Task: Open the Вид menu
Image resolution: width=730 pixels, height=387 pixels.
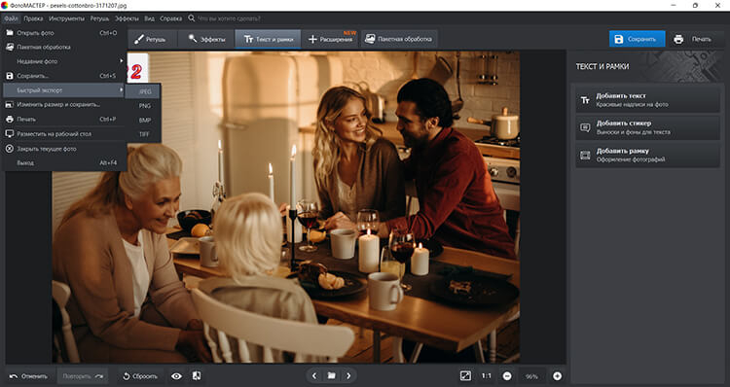Action: click(149, 18)
